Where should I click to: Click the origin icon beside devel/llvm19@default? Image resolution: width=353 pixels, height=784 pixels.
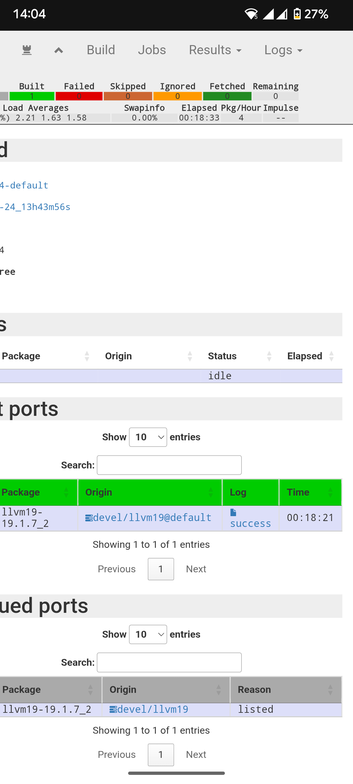(89, 518)
